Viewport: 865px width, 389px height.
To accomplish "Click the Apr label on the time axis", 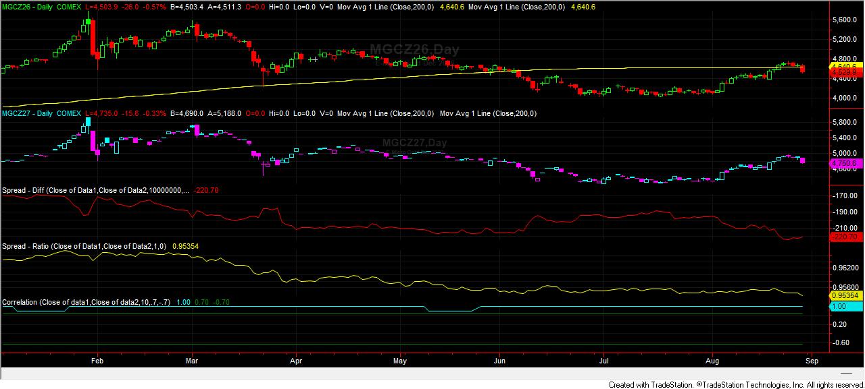I will point(296,361).
